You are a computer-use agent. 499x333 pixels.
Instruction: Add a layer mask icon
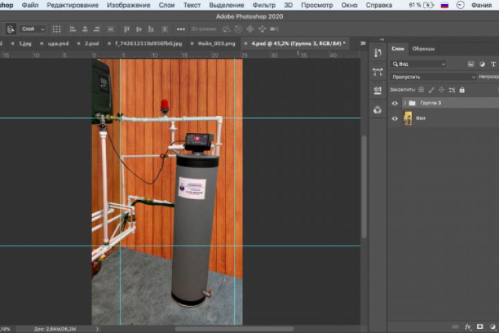point(480,326)
